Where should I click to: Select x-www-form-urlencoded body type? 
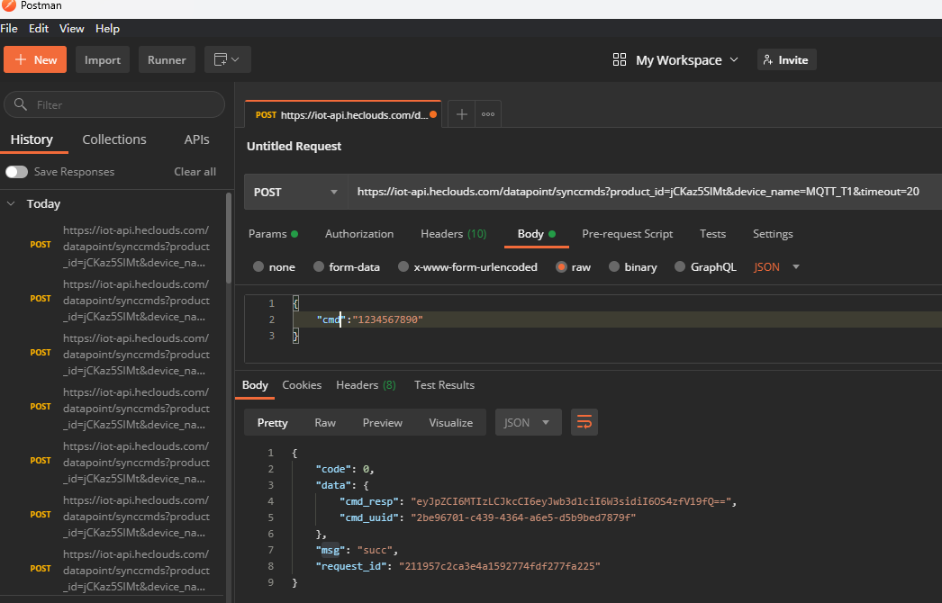[403, 266]
